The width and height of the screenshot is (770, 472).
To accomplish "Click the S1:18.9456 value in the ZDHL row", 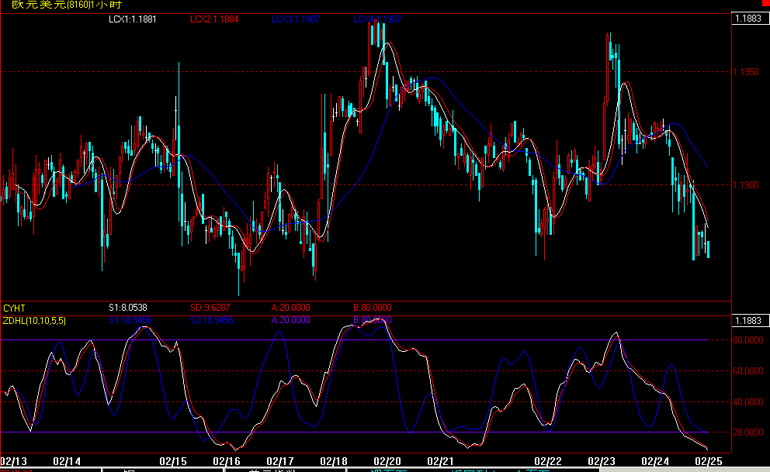I will click(x=130, y=320).
